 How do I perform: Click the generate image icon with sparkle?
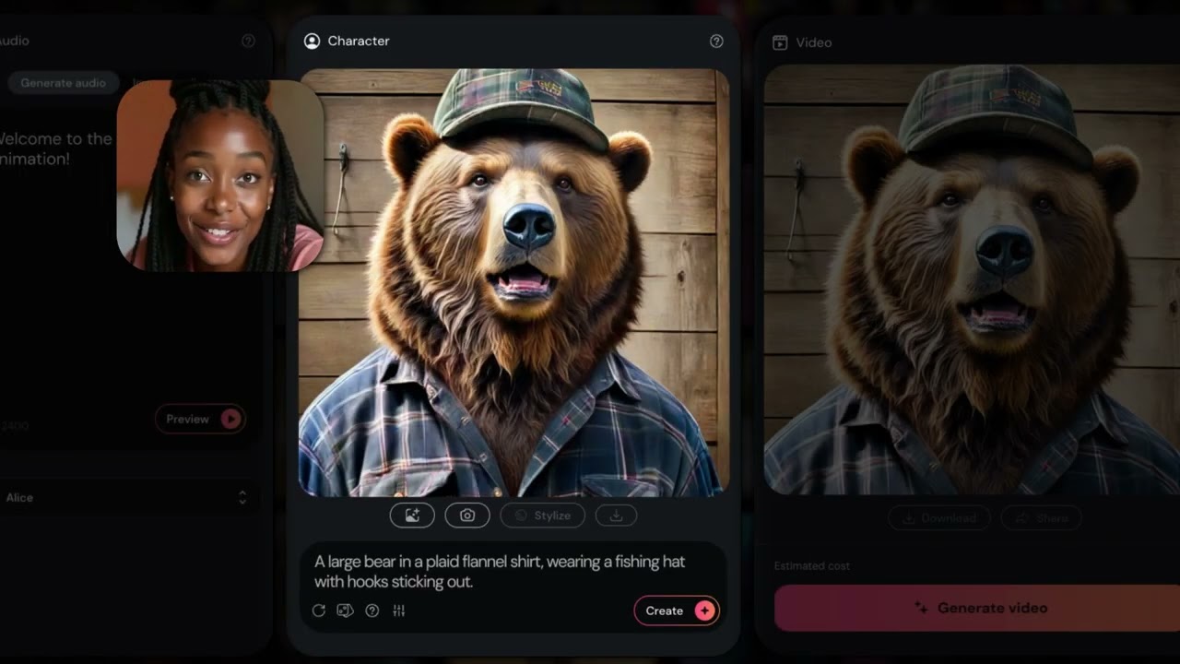412,516
